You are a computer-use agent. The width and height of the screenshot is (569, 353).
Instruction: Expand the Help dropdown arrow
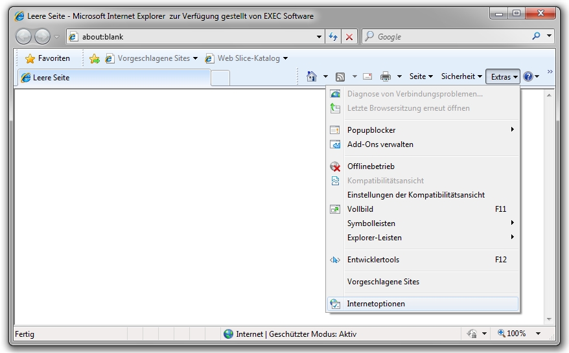click(537, 76)
